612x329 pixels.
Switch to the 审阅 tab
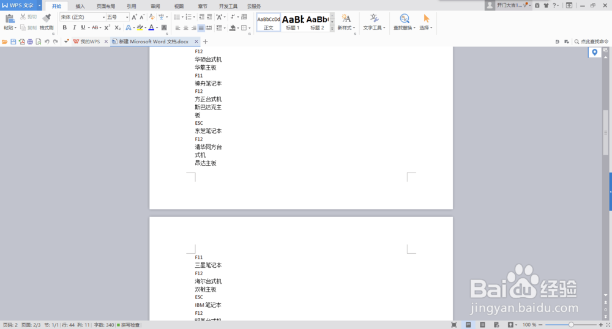click(x=155, y=6)
